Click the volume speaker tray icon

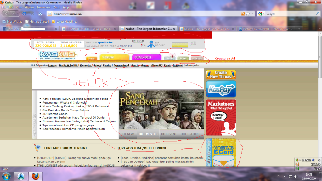pyautogui.click(x=296, y=177)
